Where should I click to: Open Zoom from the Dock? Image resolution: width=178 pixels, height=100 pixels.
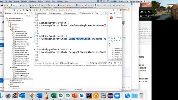(x=117, y=96)
